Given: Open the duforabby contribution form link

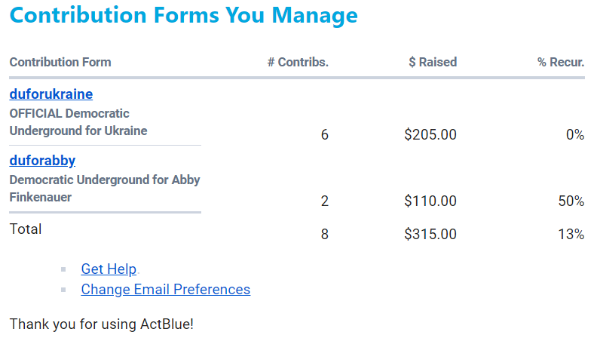Looking at the screenshot, I should [42, 161].
